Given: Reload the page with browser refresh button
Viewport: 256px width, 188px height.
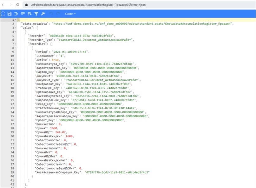Looking at the screenshot, I should click(18, 5).
